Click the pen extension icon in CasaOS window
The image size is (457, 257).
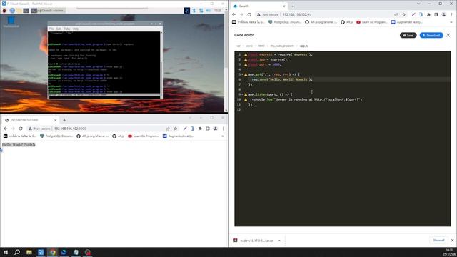(x=413, y=14)
